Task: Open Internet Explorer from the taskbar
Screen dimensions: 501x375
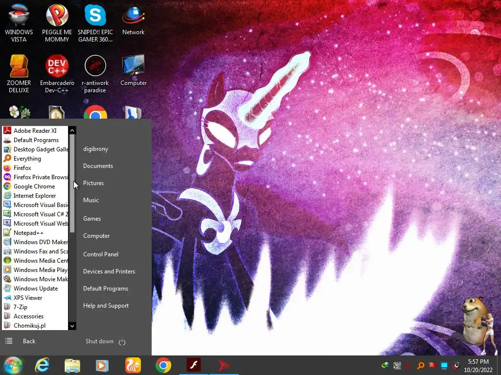Action: [x=42, y=365]
